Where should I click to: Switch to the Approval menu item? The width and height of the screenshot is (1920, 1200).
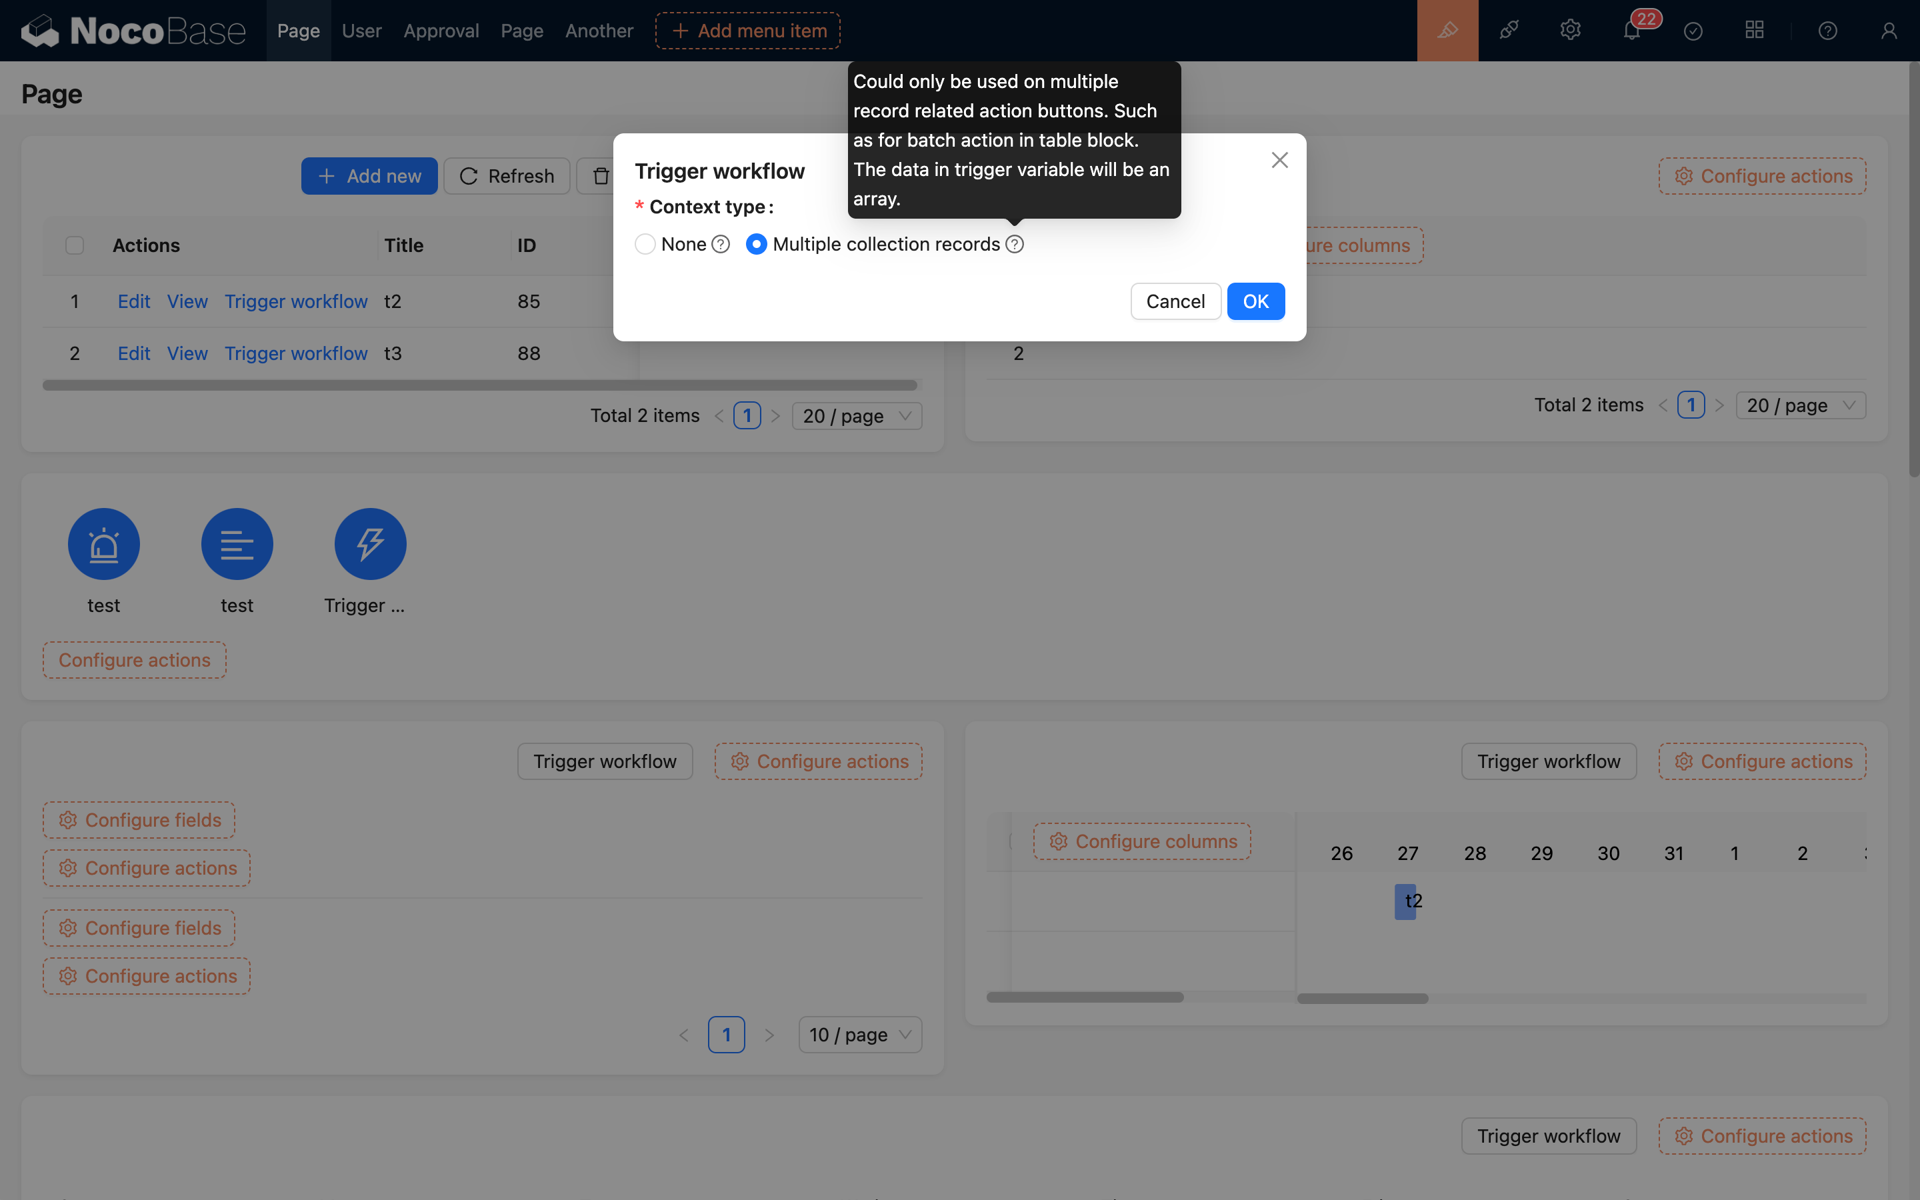441,30
